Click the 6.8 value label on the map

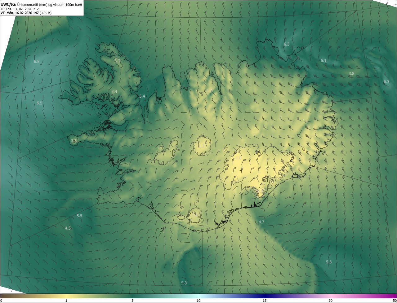[37, 61]
